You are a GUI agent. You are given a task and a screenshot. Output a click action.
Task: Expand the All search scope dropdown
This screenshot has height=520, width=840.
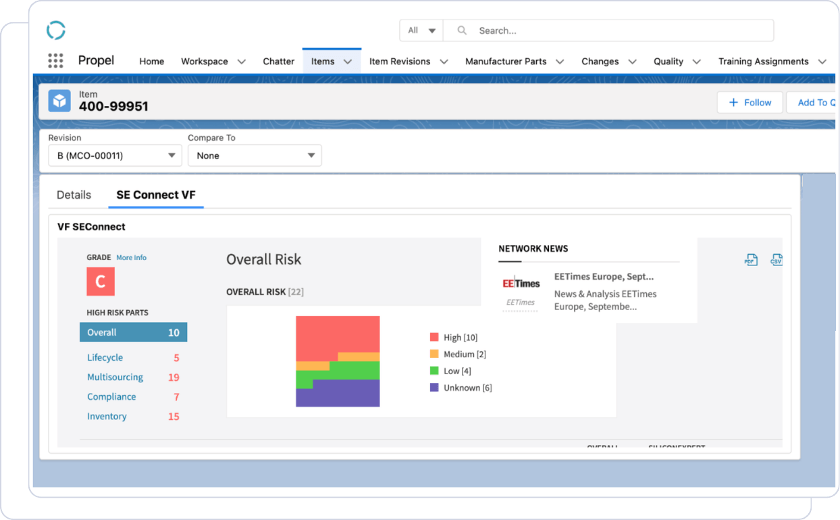(x=421, y=30)
